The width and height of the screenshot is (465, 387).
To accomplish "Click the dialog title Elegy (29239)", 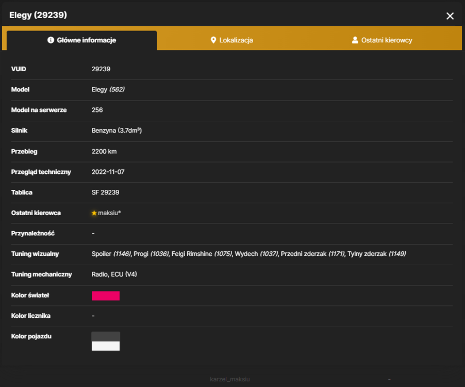I will click(x=38, y=15).
